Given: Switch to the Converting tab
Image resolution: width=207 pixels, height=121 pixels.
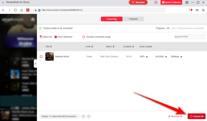Looking at the screenshot, I should [112, 19].
